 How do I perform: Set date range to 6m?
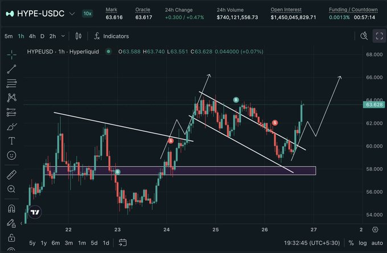click(56, 243)
